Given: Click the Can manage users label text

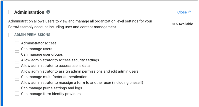Looking at the screenshot, I should pyautogui.click(x=37, y=49).
